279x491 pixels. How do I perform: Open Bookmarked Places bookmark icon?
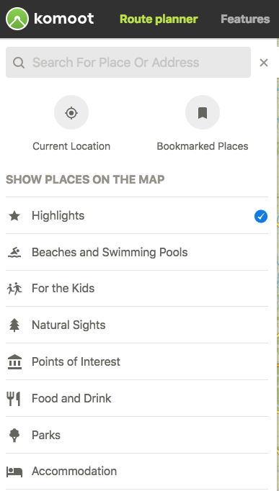(203, 112)
